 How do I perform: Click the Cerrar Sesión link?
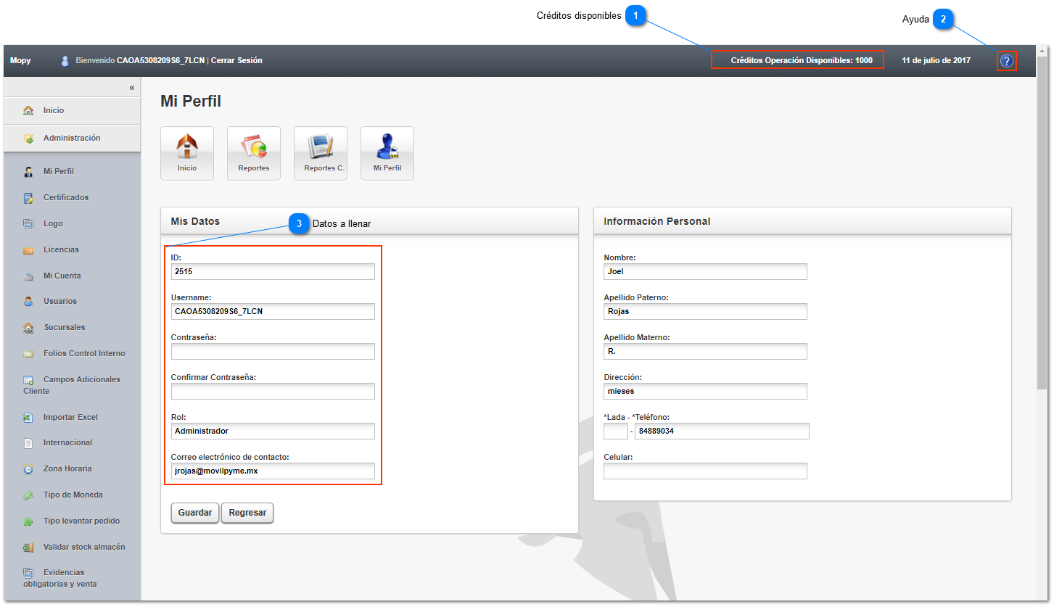236,61
